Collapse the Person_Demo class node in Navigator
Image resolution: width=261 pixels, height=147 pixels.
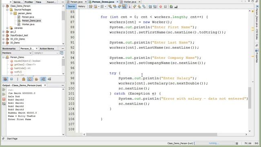[x=4, y=57]
